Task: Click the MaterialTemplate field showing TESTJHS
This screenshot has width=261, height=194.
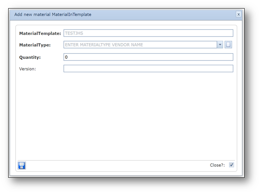Action: [x=148, y=33]
